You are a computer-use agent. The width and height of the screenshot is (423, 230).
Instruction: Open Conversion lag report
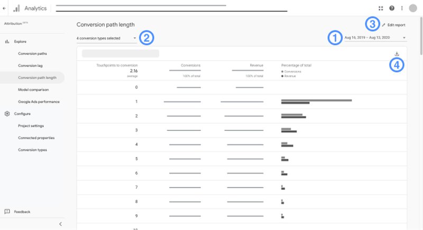pyautogui.click(x=30, y=65)
